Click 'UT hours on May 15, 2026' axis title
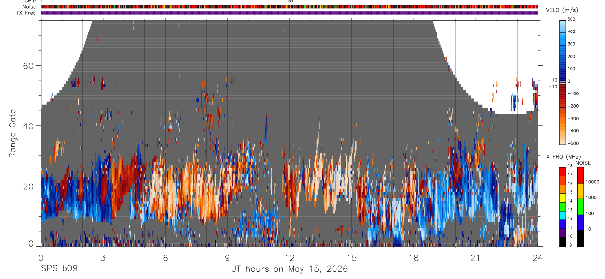Screen dimensions: 605x279 (x=289, y=269)
